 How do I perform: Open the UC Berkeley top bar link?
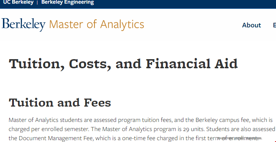click(x=18, y=2)
